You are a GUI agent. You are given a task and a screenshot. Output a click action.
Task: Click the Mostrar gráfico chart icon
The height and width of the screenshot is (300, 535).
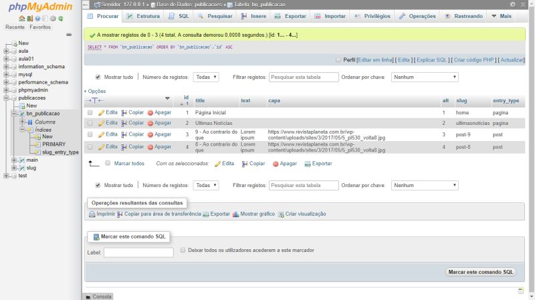point(235,214)
